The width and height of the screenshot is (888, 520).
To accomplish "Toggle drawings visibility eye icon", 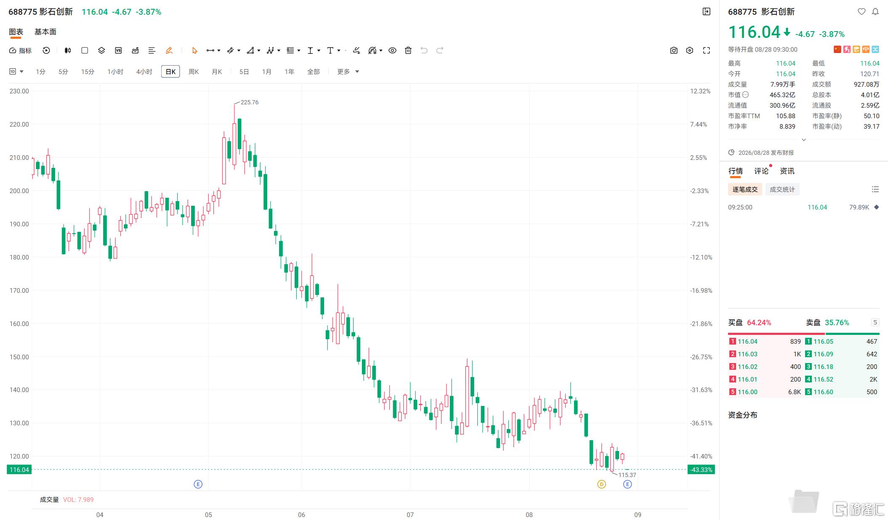I will coord(392,50).
